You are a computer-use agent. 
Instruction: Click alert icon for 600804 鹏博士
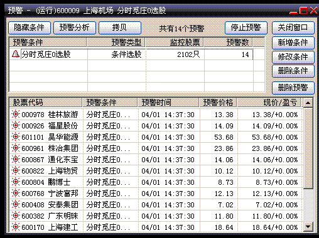click(16, 182)
